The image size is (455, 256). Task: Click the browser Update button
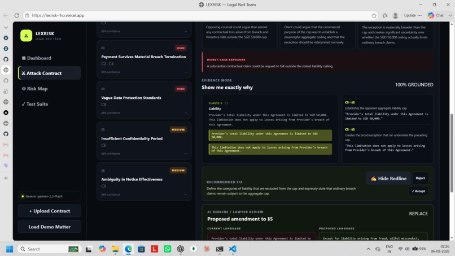click(x=413, y=15)
